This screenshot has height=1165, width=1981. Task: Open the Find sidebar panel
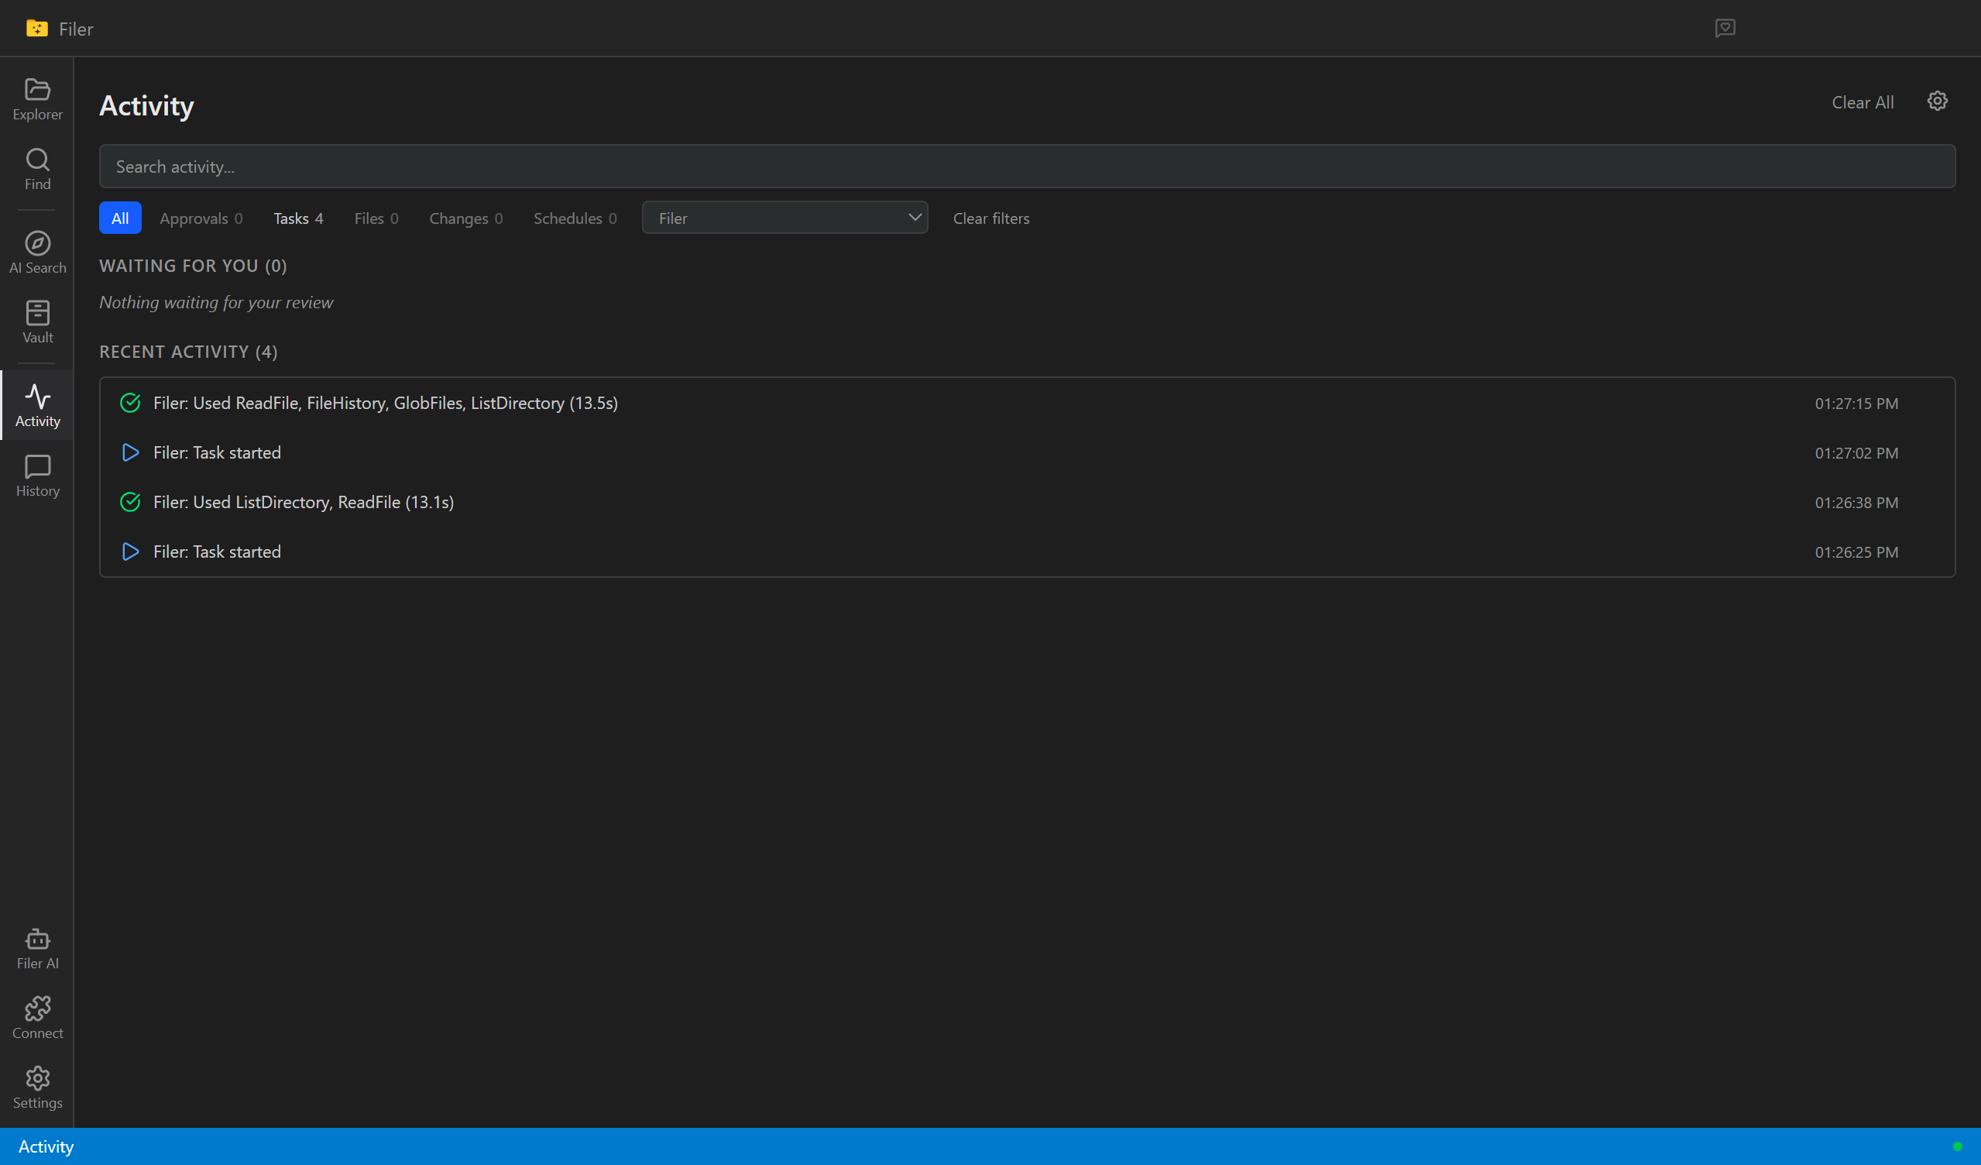point(37,170)
